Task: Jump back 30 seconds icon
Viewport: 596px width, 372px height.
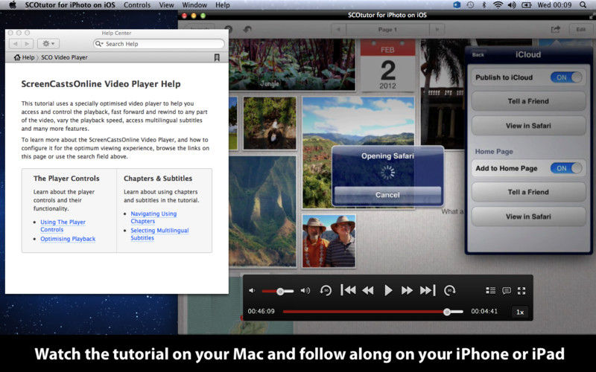Action: click(x=326, y=291)
